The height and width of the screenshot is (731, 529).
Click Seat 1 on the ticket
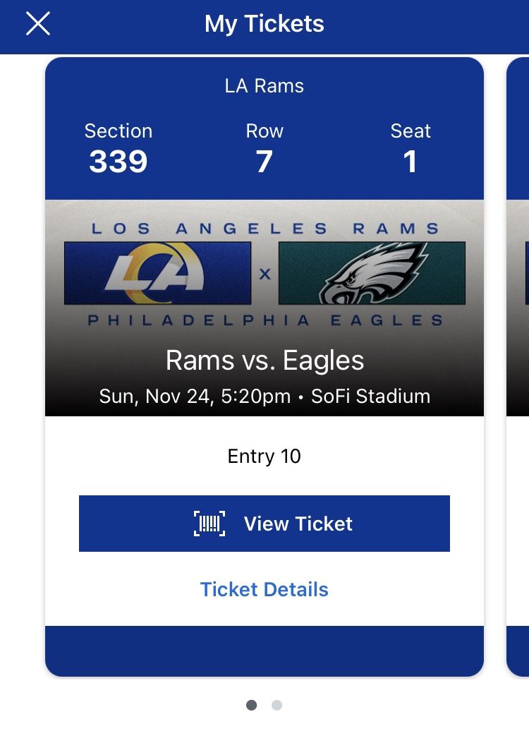[411, 147]
